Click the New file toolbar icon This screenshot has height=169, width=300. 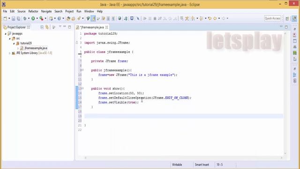pos(5,18)
